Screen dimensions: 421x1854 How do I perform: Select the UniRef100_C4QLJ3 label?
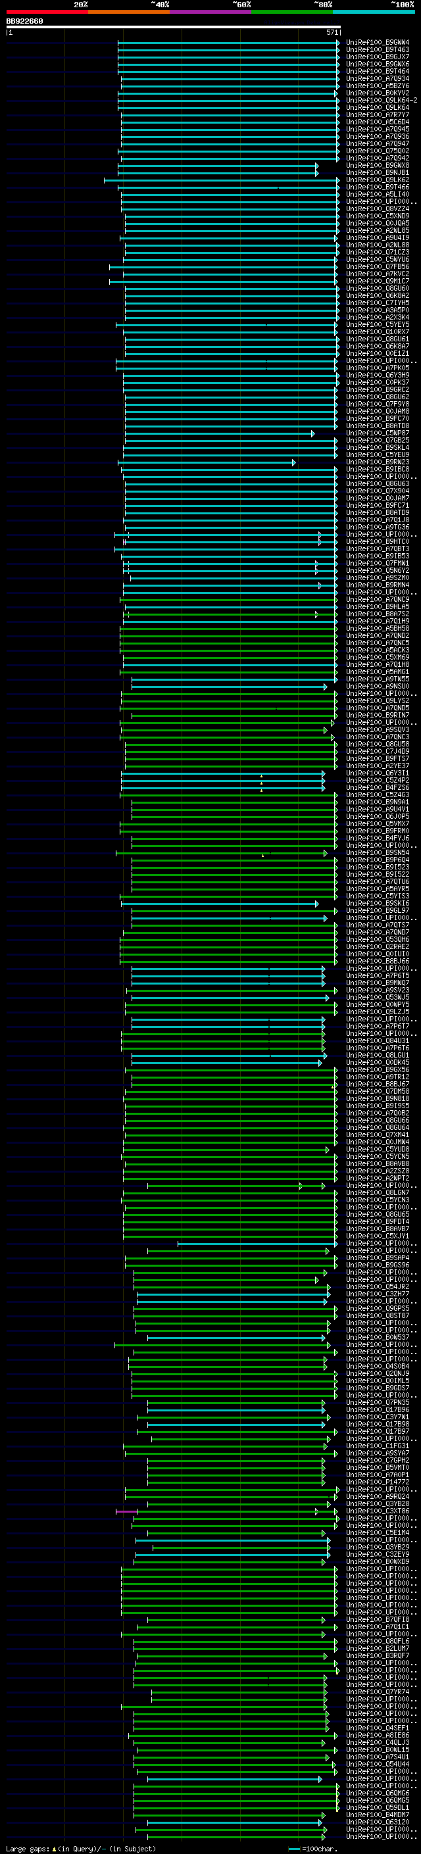(x=378, y=1742)
